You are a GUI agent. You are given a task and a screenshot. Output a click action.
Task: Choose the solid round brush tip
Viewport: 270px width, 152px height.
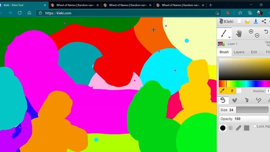click(x=223, y=128)
